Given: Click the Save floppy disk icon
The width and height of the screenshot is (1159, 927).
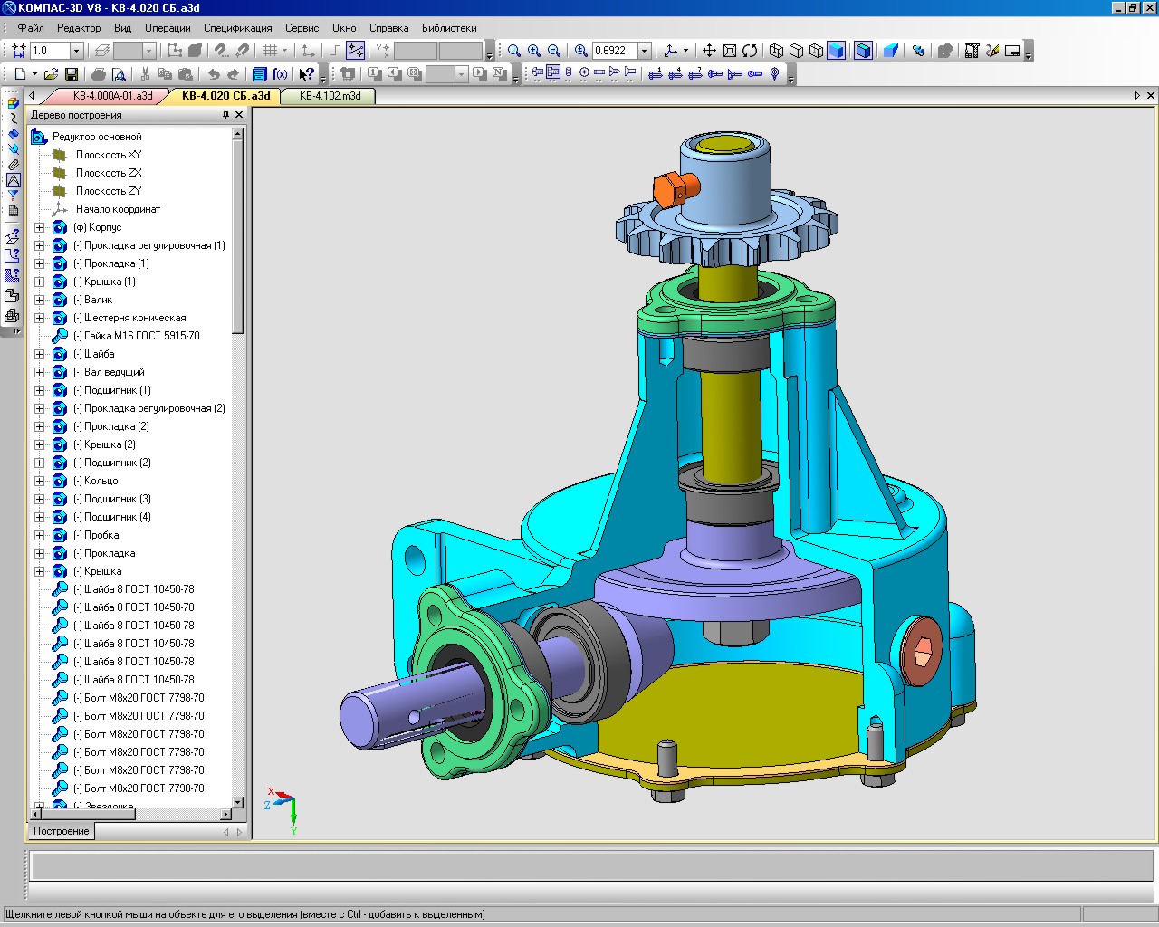Looking at the screenshot, I should [72, 74].
